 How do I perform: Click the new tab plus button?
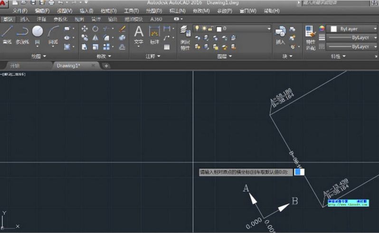click(106, 66)
